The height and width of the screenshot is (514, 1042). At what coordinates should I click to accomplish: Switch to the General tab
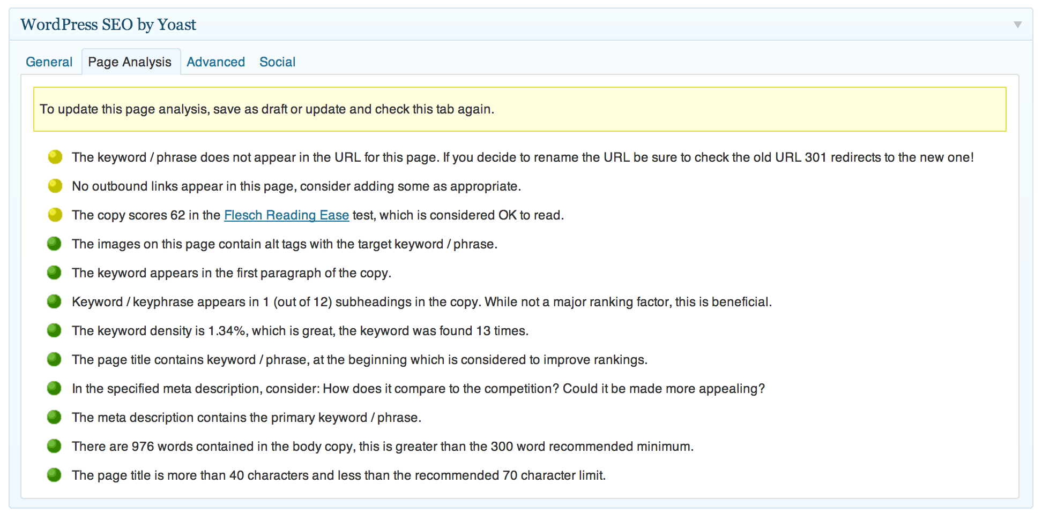tap(49, 62)
